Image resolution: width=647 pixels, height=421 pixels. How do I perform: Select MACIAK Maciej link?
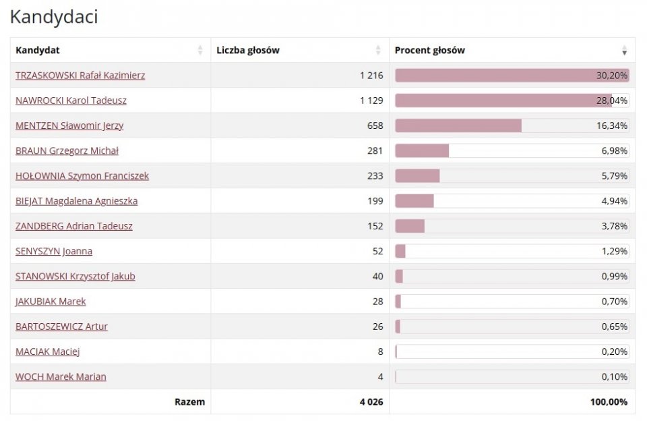(47, 352)
